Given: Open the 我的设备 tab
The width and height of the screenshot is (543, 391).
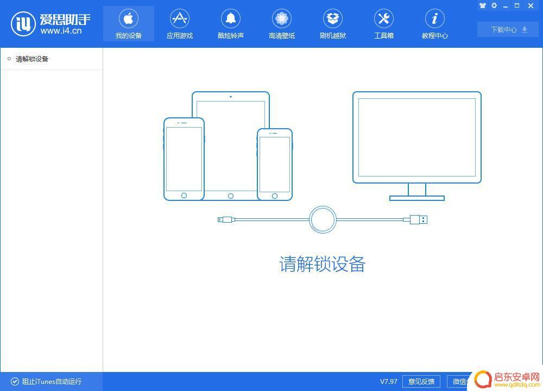Looking at the screenshot, I should click(129, 23).
